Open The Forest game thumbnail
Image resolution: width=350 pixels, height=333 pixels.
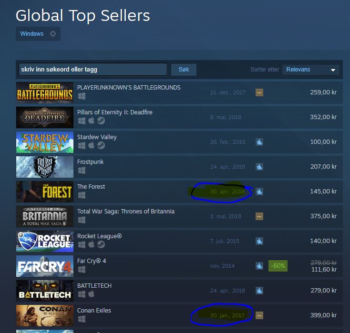pos(45,192)
